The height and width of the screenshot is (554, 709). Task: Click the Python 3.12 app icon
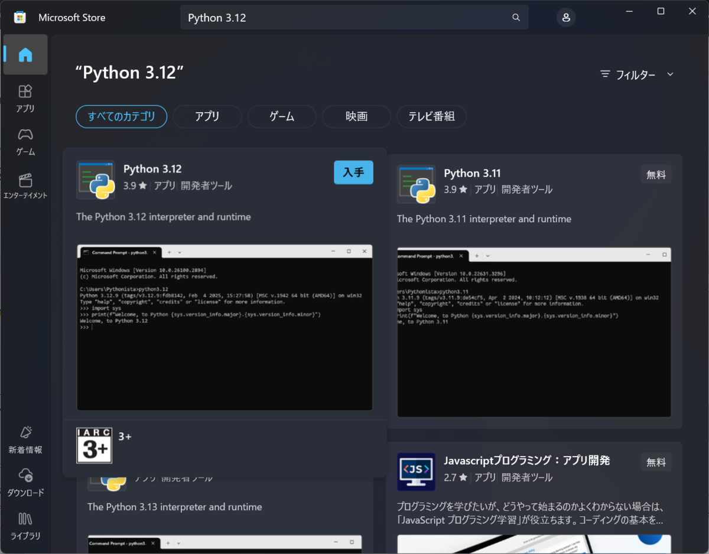click(x=96, y=180)
